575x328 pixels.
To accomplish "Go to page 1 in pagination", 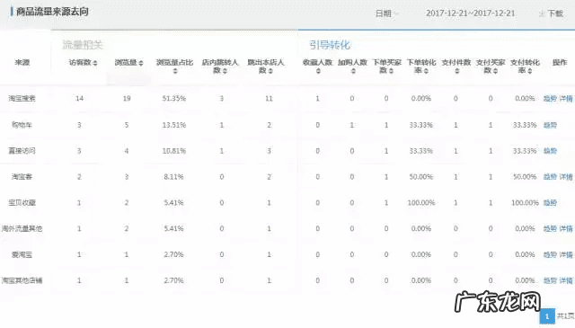I will [547, 316].
